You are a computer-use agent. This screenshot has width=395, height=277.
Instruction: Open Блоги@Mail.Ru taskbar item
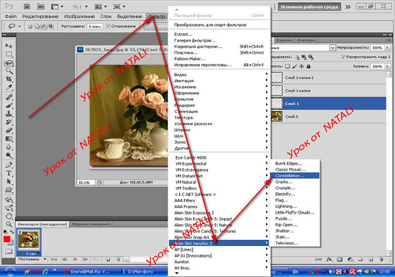coord(87,272)
